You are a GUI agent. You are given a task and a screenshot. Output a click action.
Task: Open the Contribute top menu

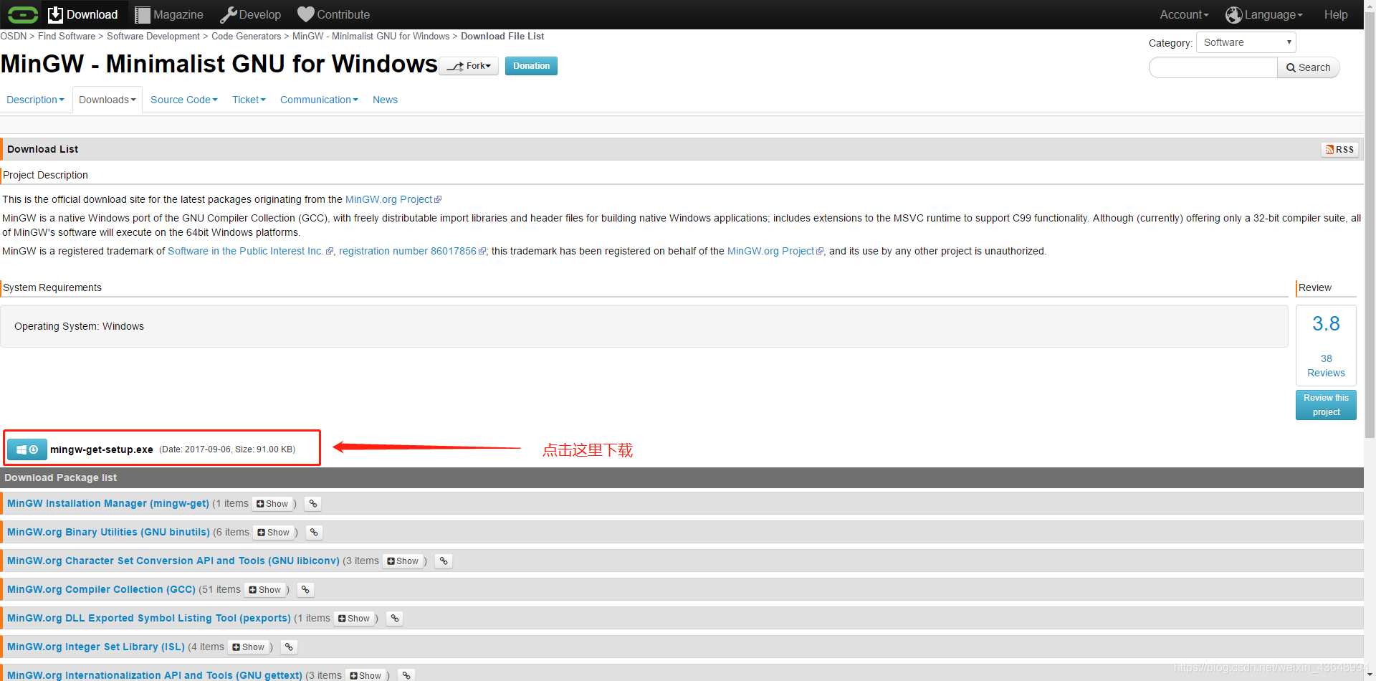click(334, 14)
